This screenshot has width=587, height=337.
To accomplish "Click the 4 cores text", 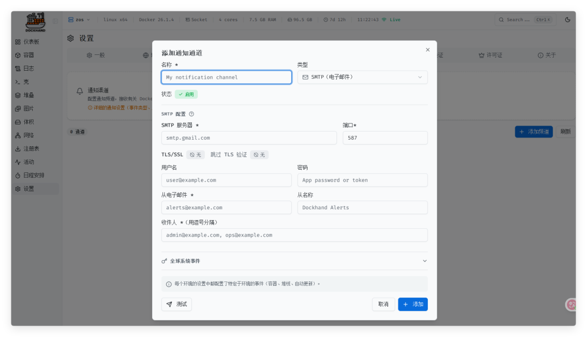I will tap(228, 20).
